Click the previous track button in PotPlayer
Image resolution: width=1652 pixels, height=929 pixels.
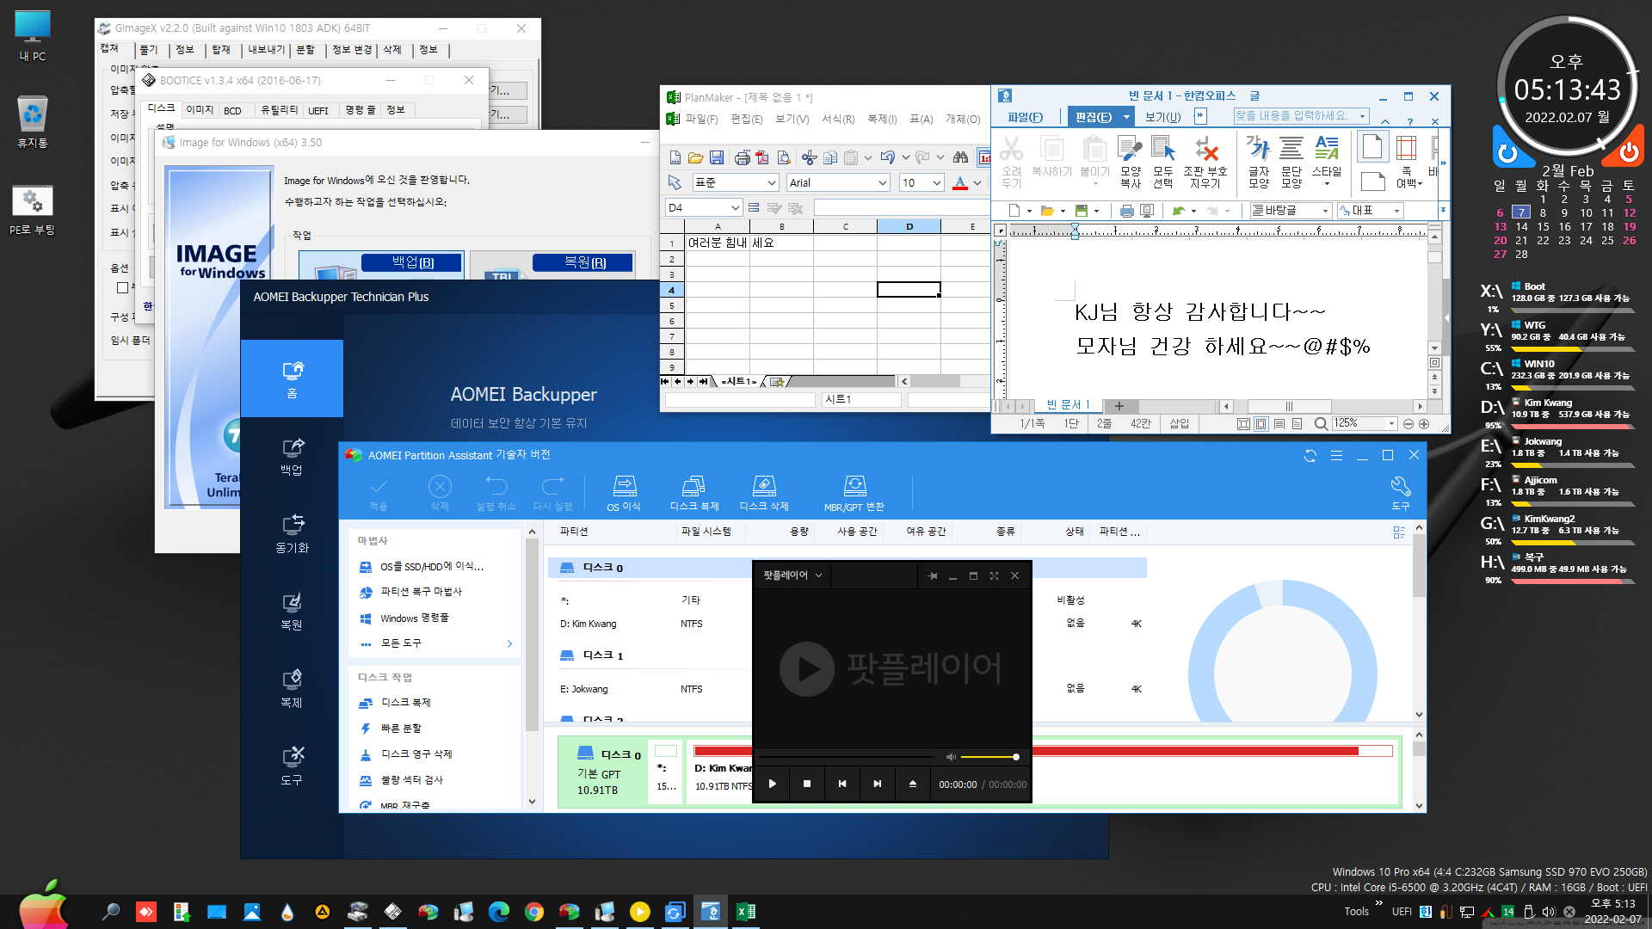tap(842, 784)
